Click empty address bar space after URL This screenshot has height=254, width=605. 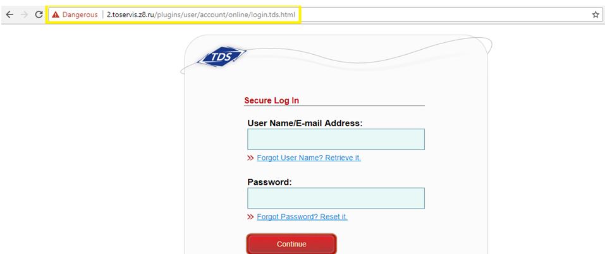coord(444,14)
